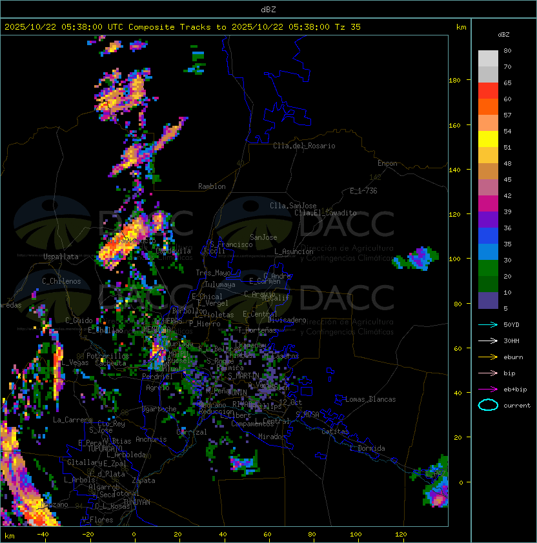Click the 'E_1-736' map label
This screenshot has width=537, height=543.
[x=363, y=191]
